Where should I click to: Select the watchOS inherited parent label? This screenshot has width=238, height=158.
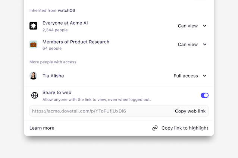pyautogui.click(x=66, y=10)
